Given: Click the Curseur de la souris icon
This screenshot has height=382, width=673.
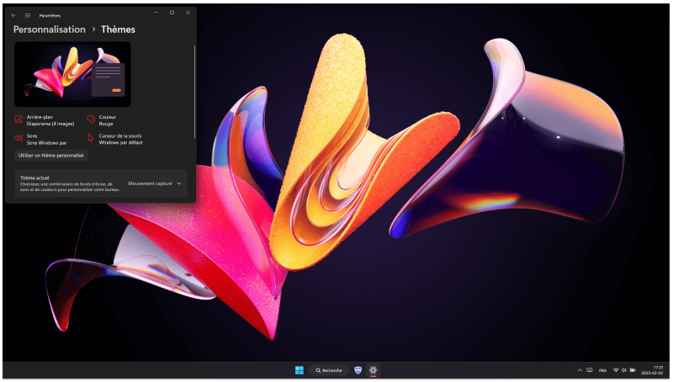Looking at the screenshot, I should (x=91, y=137).
